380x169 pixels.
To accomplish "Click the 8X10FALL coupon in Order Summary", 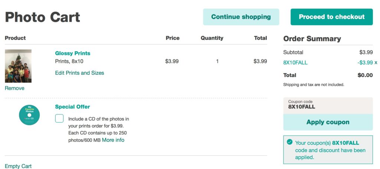I will pos(295,62).
